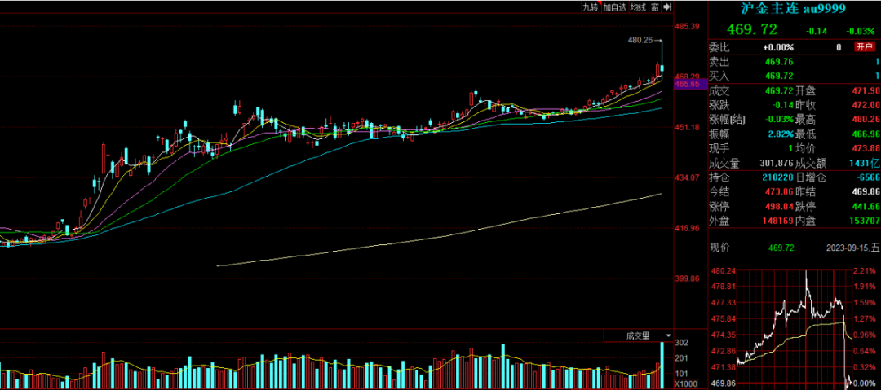
Task: Click the 434.07 price axis label
Action: 687,177
